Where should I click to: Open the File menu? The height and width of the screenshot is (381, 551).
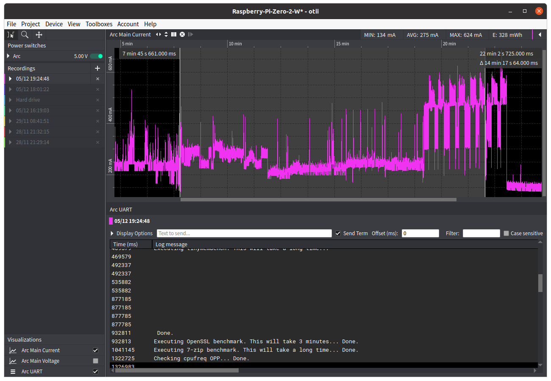click(11, 24)
